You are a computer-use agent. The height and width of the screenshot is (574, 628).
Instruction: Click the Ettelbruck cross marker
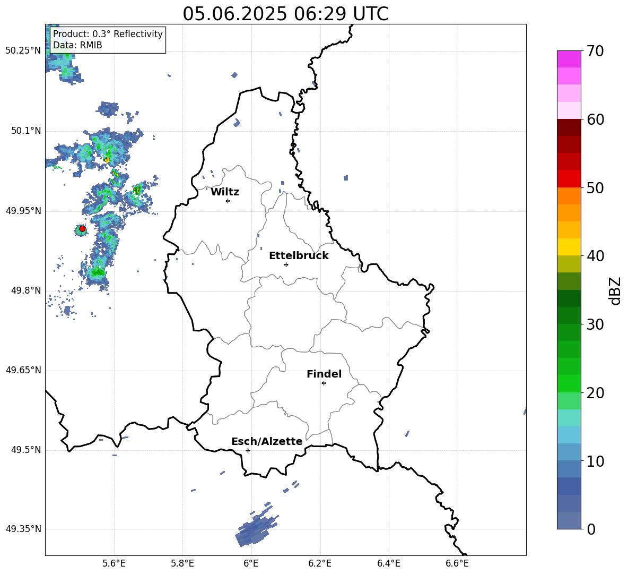pyautogui.click(x=286, y=264)
